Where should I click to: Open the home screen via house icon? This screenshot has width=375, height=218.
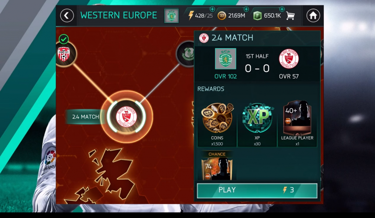coord(313,16)
